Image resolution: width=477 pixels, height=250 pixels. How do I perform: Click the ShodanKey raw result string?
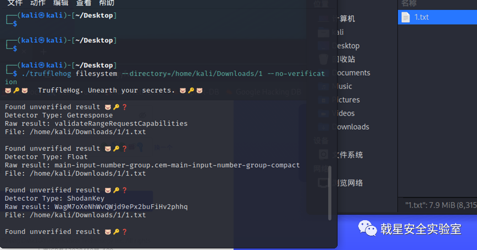tap(121, 207)
